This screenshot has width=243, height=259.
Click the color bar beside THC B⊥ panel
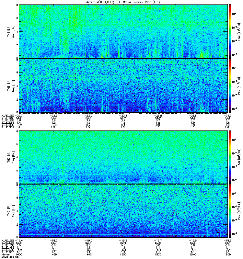[230, 157]
